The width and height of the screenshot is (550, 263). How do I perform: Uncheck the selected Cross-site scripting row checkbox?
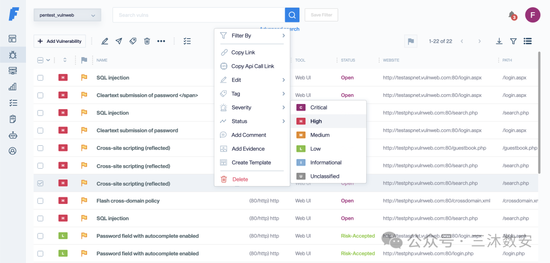[x=40, y=183]
